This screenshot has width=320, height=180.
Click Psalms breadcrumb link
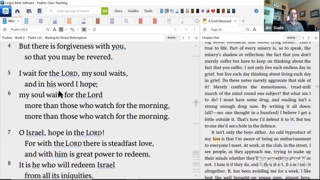[x=7, y=38]
